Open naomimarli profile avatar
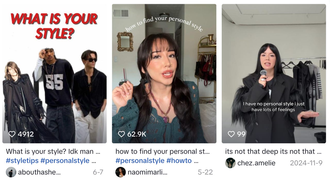This screenshot has height=186, width=330. point(121,172)
